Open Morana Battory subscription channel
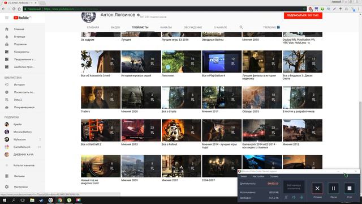 (x=23, y=132)
